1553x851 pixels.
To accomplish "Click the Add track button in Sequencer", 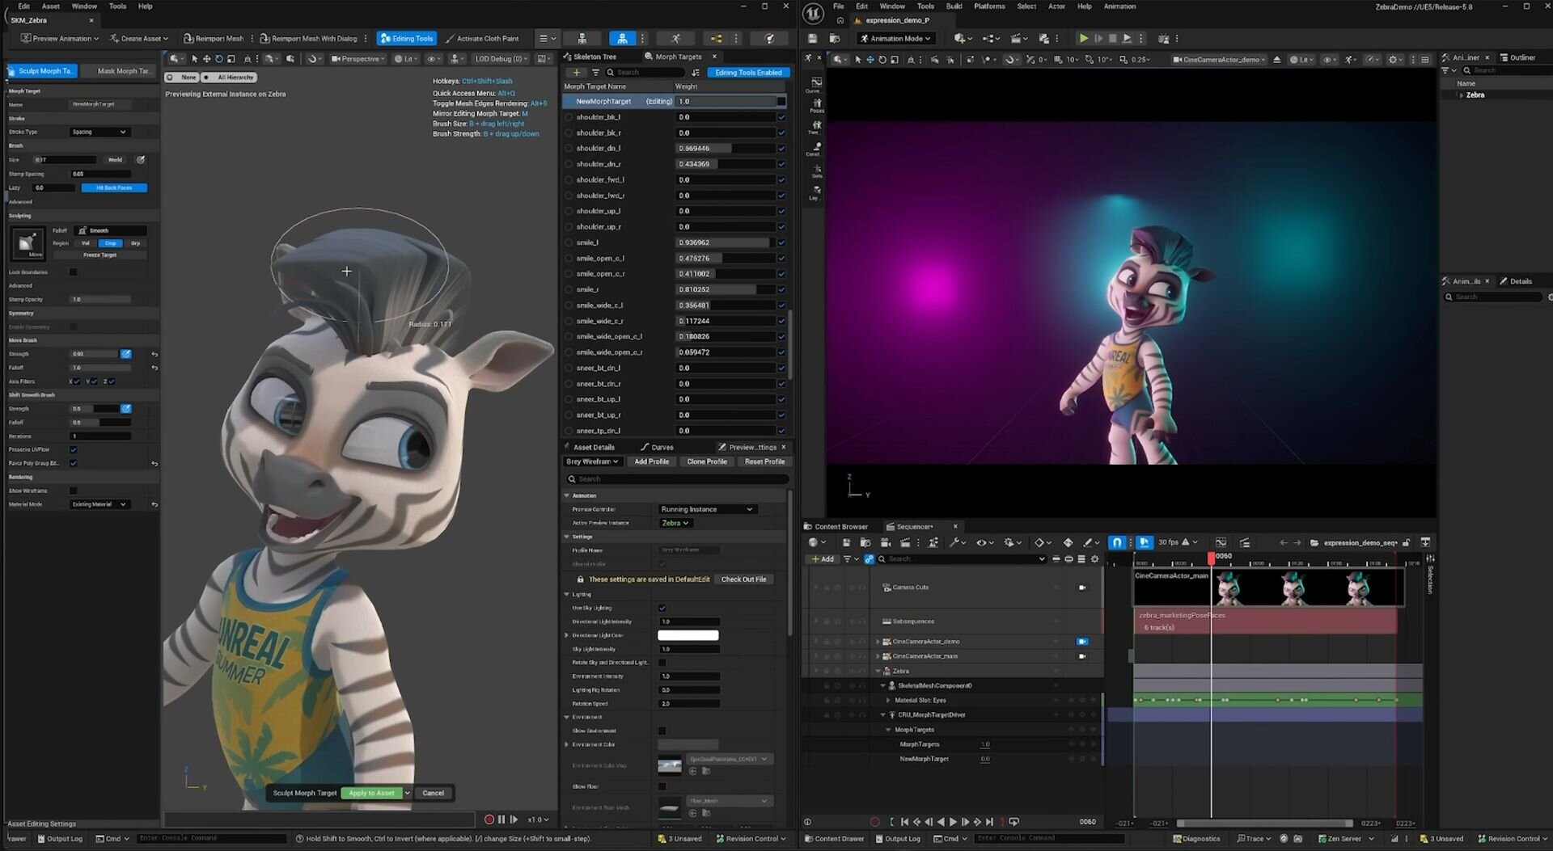I will 822,559.
